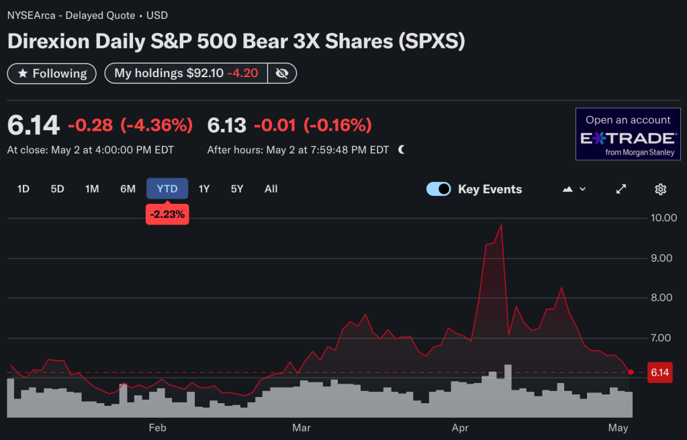Click the 6.14 current price marker

659,372
